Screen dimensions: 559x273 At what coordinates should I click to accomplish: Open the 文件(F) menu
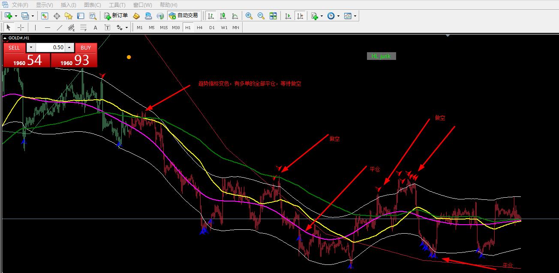tap(20, 5)
